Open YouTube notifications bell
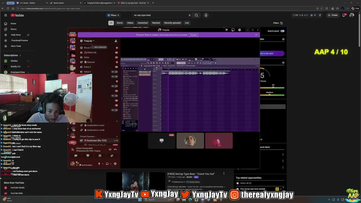The height and width of the screenshot is (203, 361). click(344, 15)
